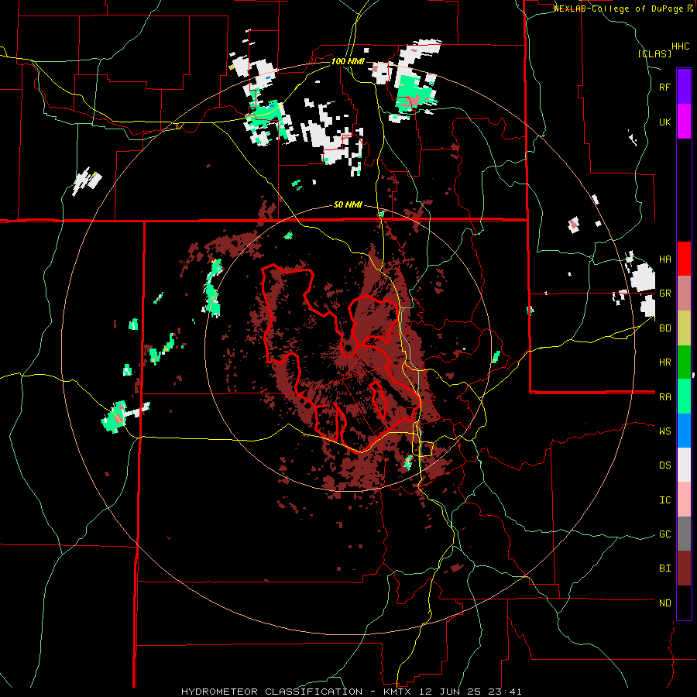The image size is (697, 697).
Task: Click the HR legend label
Action: click(x=664, y=362)
